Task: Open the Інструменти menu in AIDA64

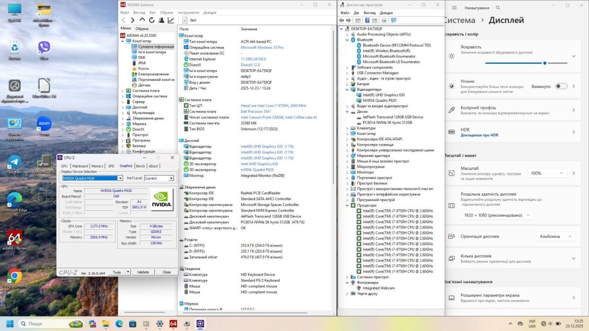Action: [188, 13]
